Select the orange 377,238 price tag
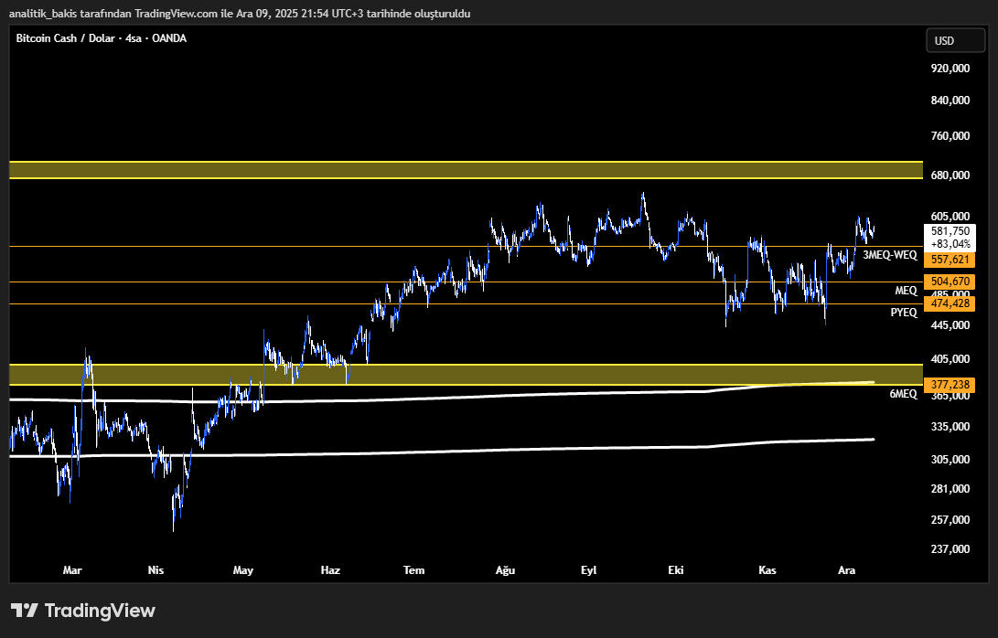The image size is (998, 638). (x=950, y=384)
